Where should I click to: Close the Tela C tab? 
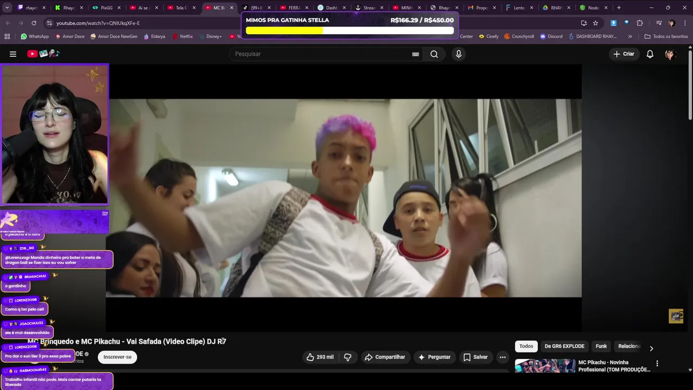(194, 8)
